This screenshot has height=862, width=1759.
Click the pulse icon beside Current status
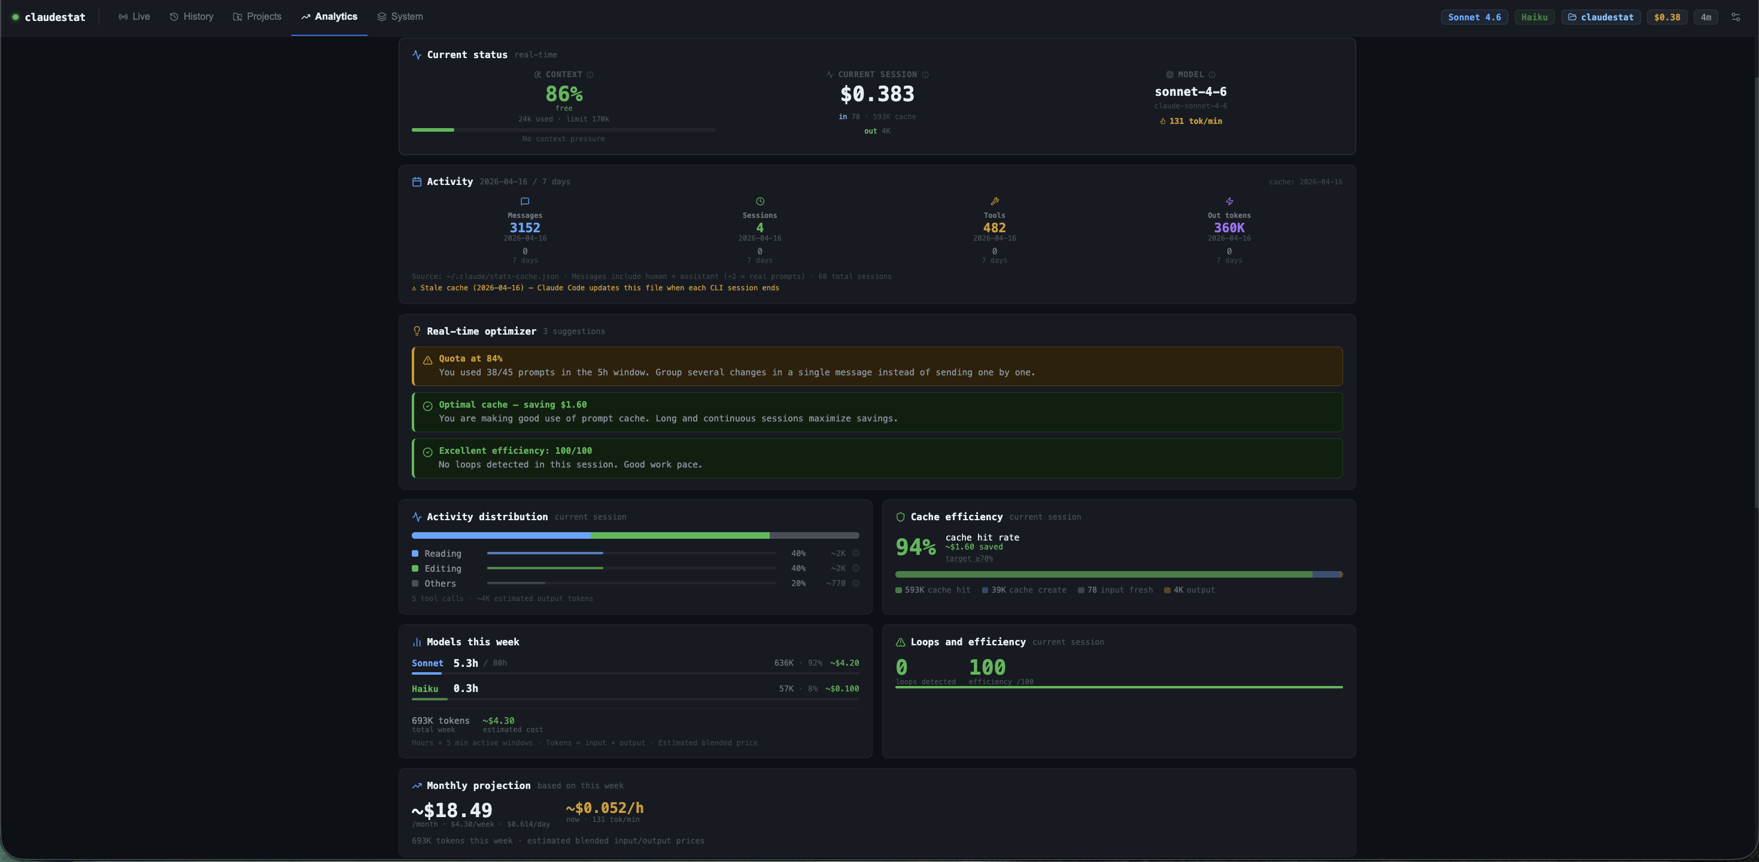(x=417, y=54)
